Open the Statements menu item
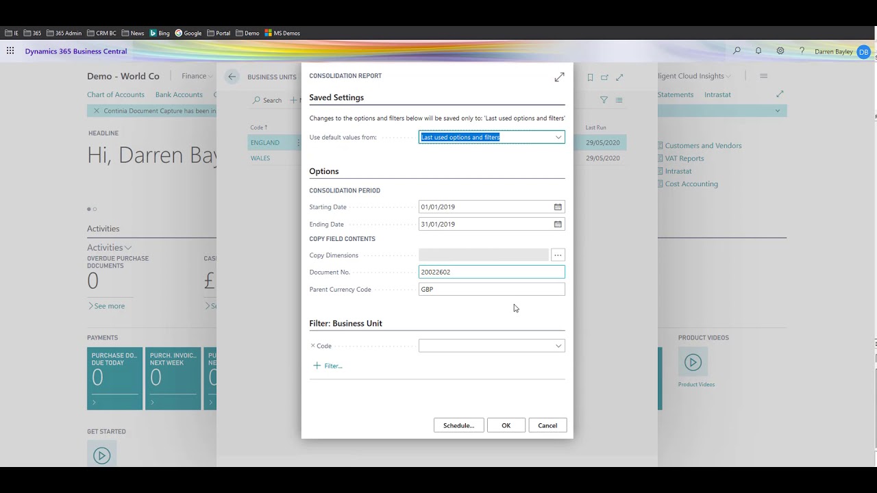Viewport: 877px width, 493px height. click(676, 94)
